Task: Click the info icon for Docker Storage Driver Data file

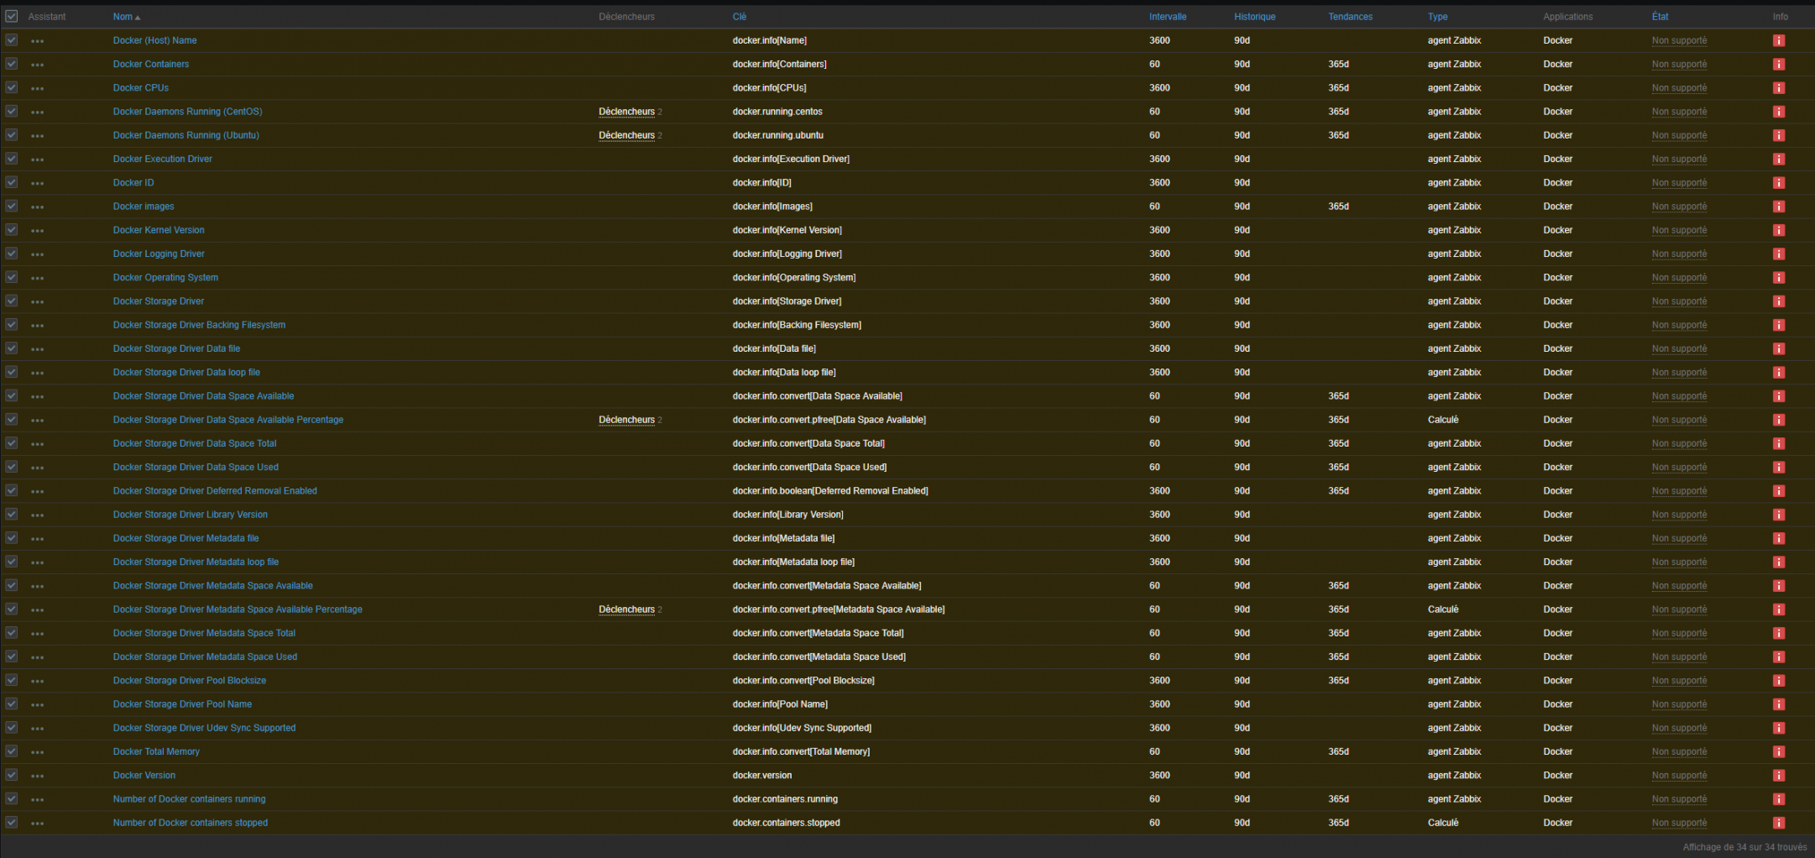Action: pyautogui.click(x=1778, y=348)
